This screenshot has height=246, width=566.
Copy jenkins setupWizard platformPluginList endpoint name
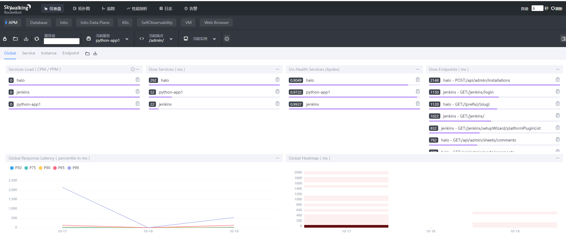point(558,128)
